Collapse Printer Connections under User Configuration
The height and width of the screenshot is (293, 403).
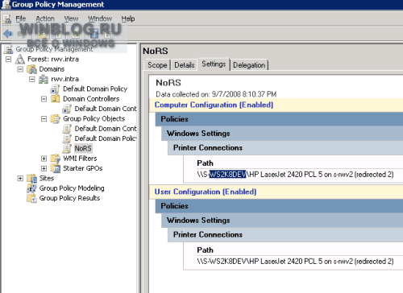(285, 235)
